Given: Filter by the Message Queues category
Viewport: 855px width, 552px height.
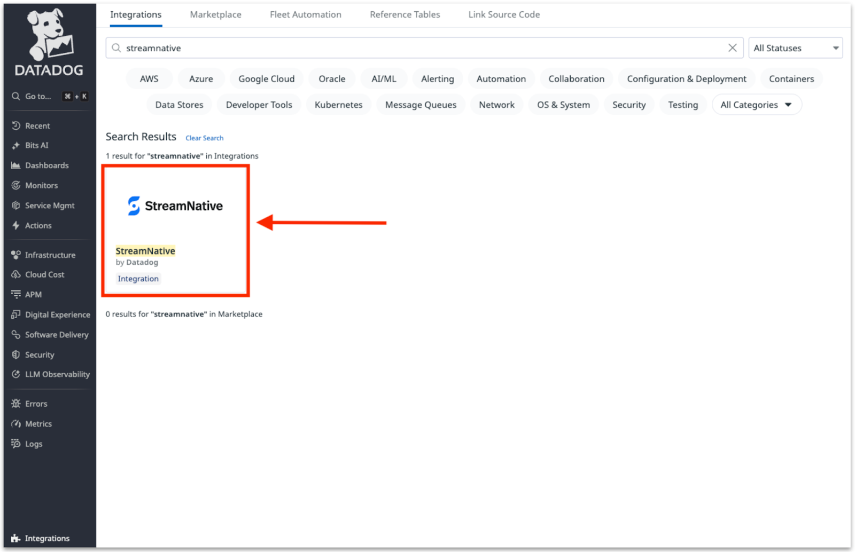Looking at the screenshot, I should pyautogui.click(x=421, y=105).
